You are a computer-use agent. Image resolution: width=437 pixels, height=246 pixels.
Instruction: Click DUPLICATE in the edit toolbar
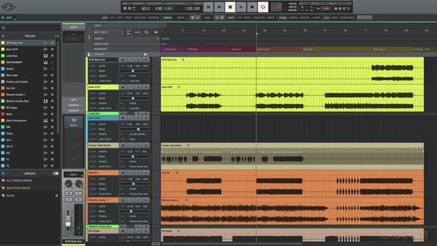pyautogui.click(x=140, y=18)
